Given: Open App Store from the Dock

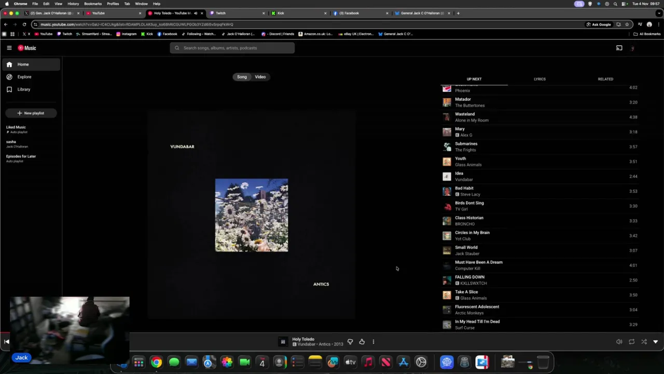Looking at the screenshot, I should (x=403, y=362).
